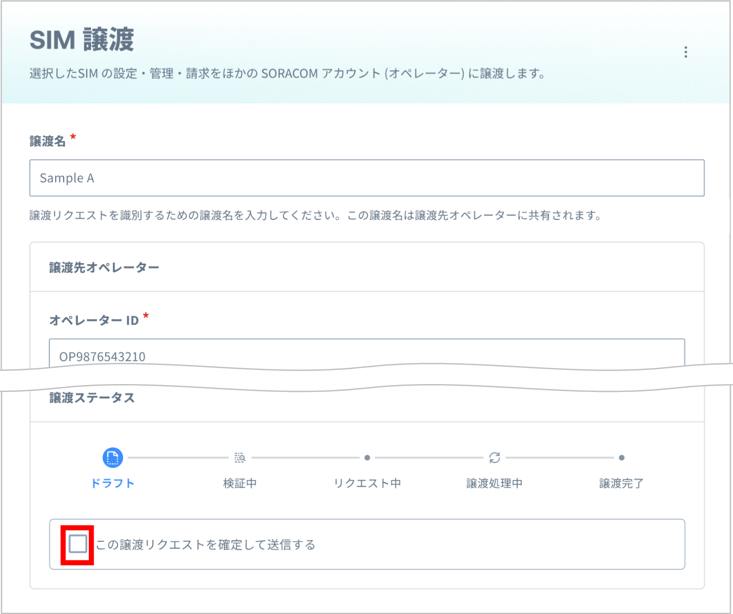Click the 譲渡処理中 processing sync icon
The image size is (733, 614).
point(494,458)
